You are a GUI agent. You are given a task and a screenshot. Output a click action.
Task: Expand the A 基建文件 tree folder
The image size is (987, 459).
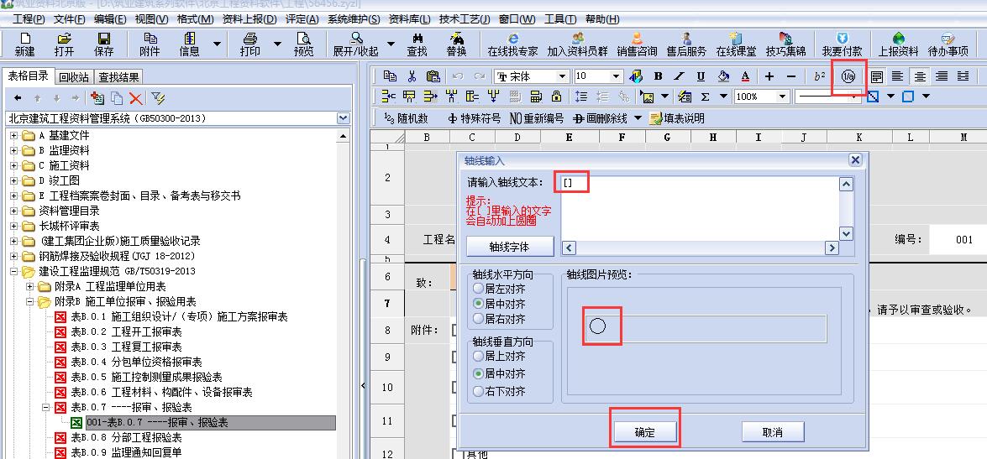(x=13, y=135)
